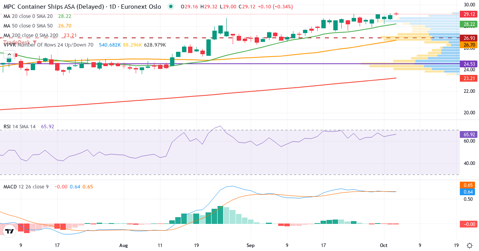479x251 pixels.
Task: Collapse the indicator legend with the chevron button
Action: click(x=9, y=55)
